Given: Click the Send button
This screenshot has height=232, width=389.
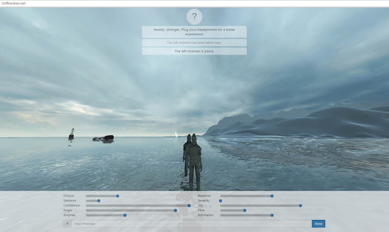Looking at the screenshot, I should point(318,224).
